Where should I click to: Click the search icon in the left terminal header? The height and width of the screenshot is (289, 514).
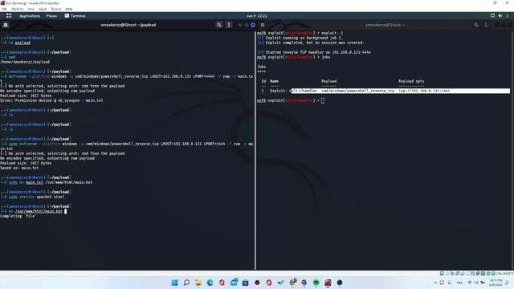(x=219, y=25)
